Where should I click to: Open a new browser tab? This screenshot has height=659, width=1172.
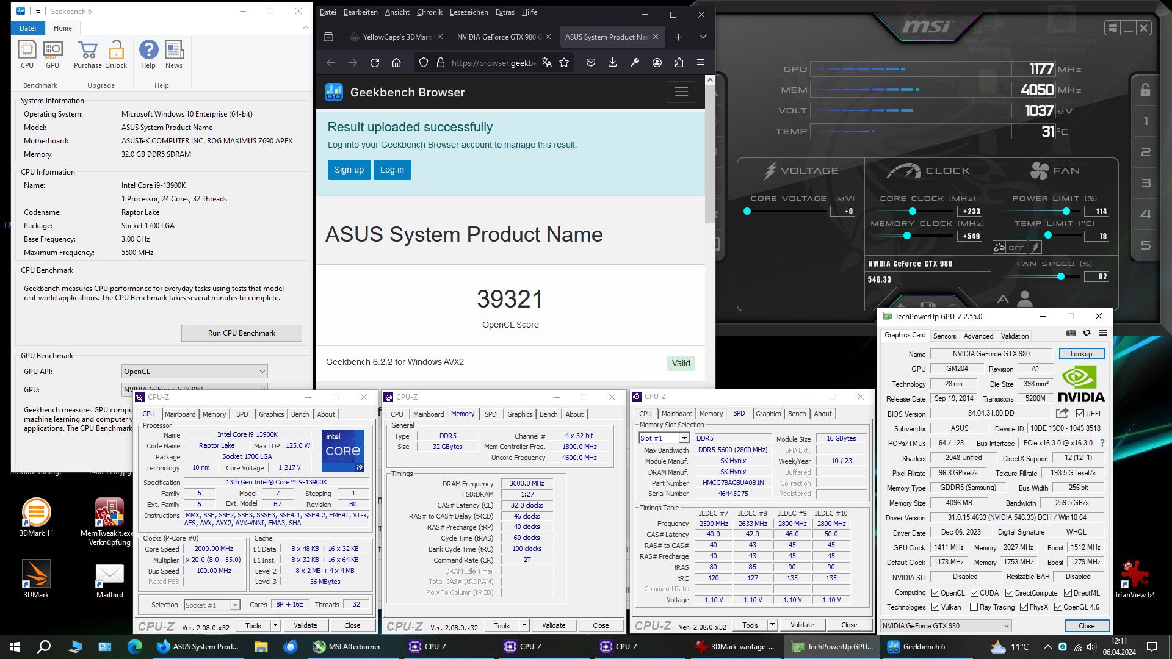click(x=678, y=37)
